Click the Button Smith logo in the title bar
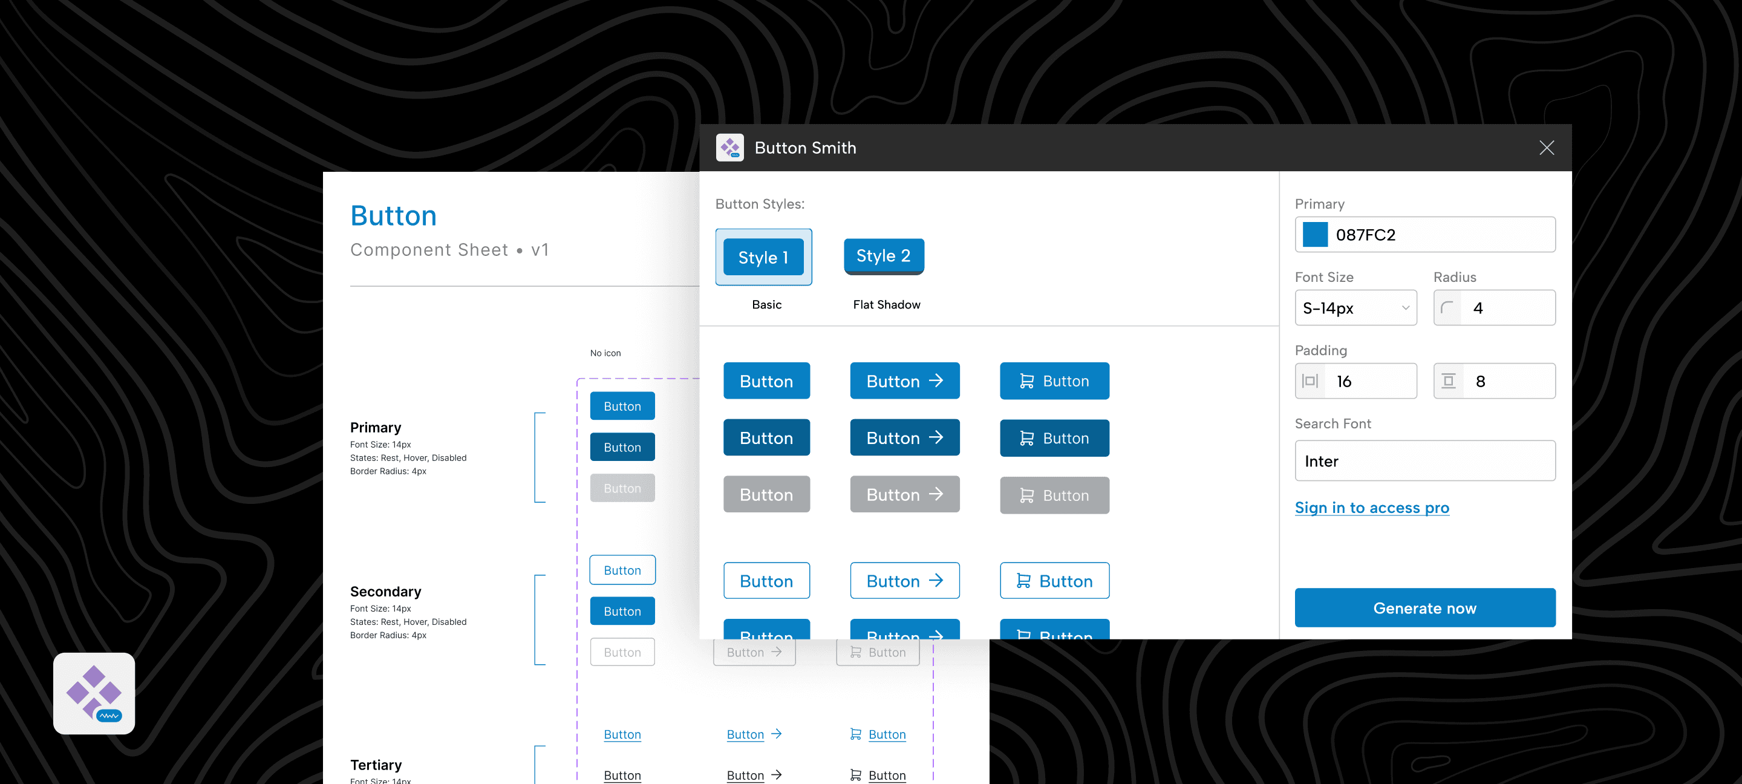Viewport: 1742px width, 784px height. (x=729, y=148)
